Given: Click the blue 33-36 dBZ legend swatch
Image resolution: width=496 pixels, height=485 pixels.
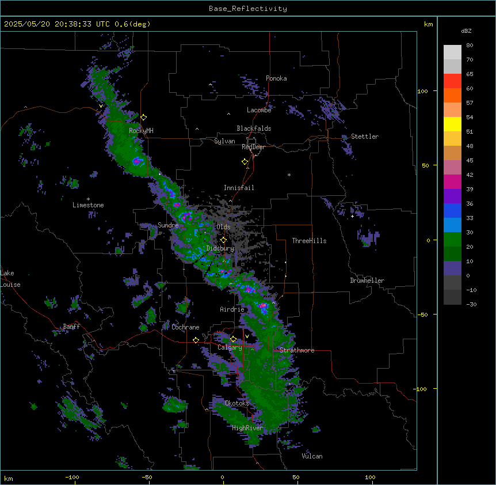Looking at the screenshot, I should click(x=452, y=210).
